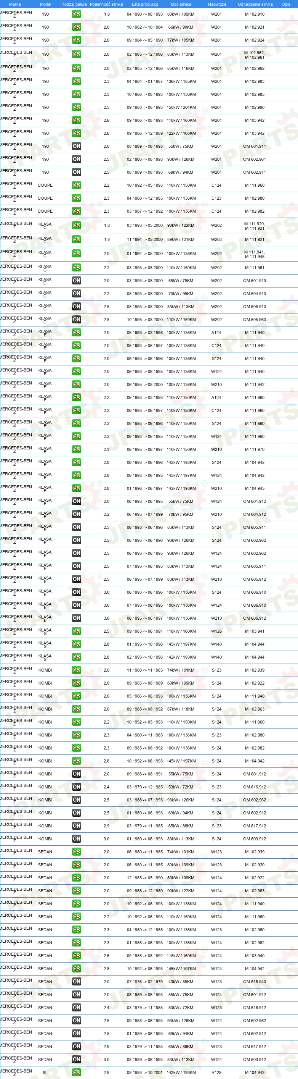Click the ON diesel icon in the OM 602.961 row
Viewport: 298px width, 1079px height.
point(76,159)
